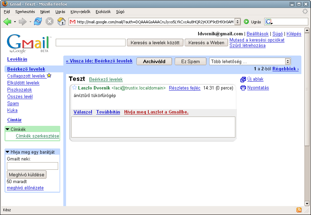Open the Súgó menu in menu bar
The width and height of the screenshot is (311, 215).
point(120,12)
